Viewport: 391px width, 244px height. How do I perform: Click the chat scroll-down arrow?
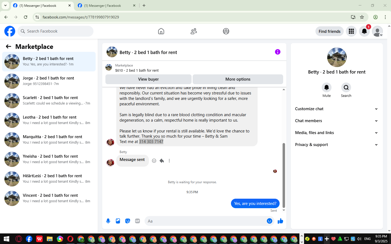(284, 210)
